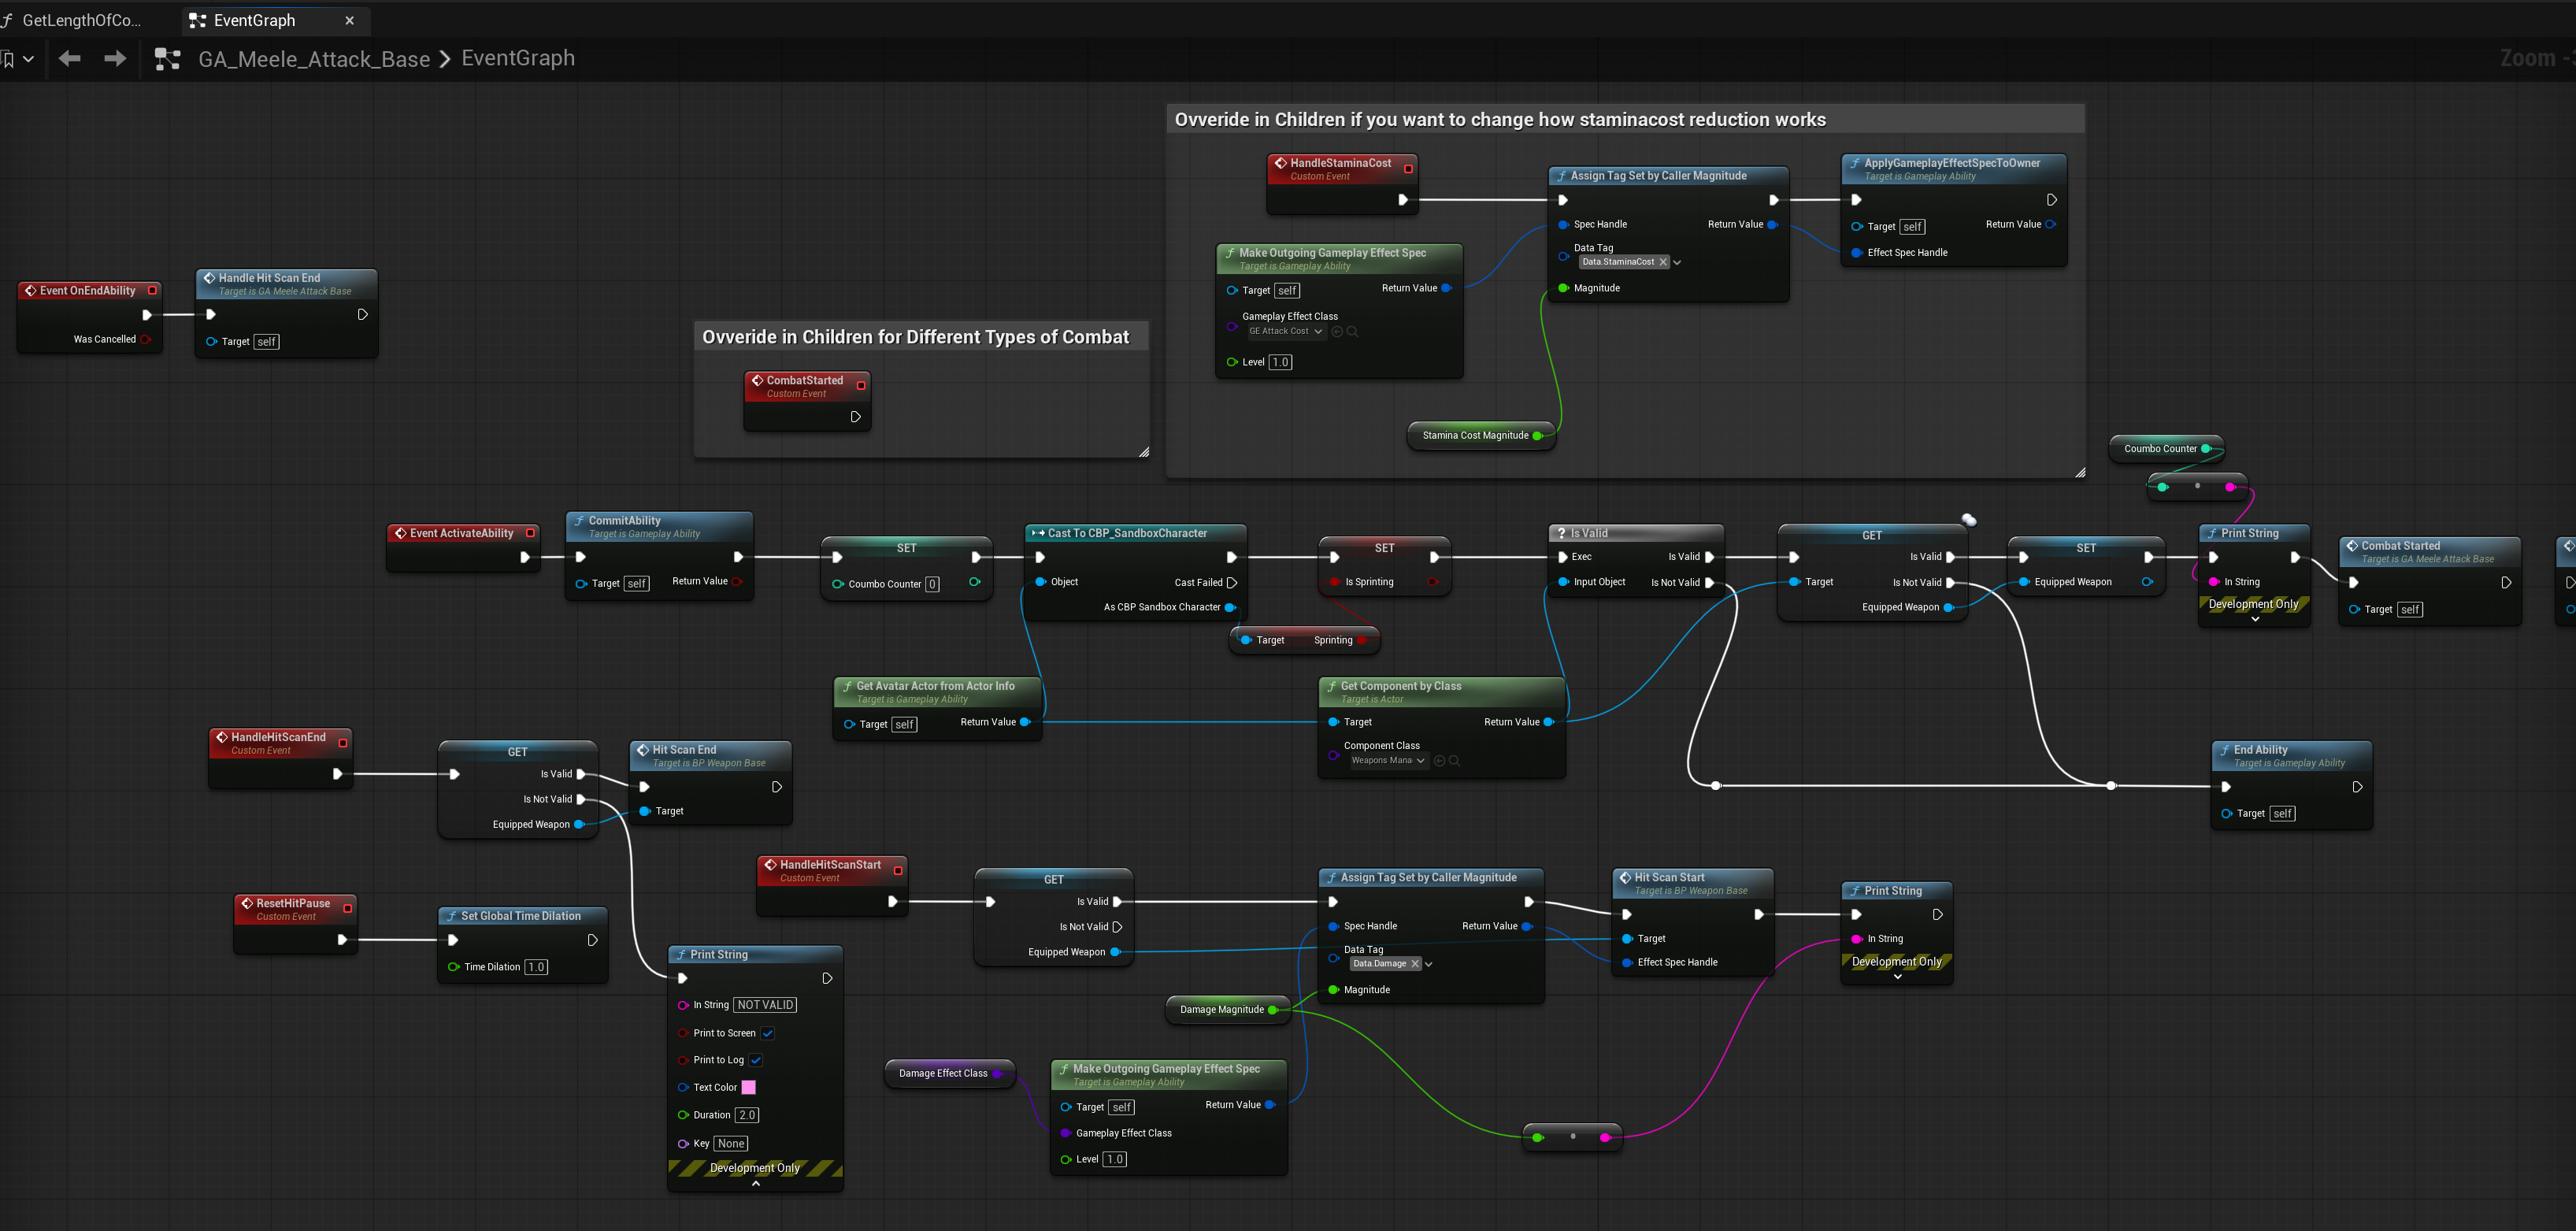Image resolution: width=2576 pixels, height=1231 pixels.
Task: Click the Cast To CBP_SandboxCharacter node header
Action: point(1135,533)
